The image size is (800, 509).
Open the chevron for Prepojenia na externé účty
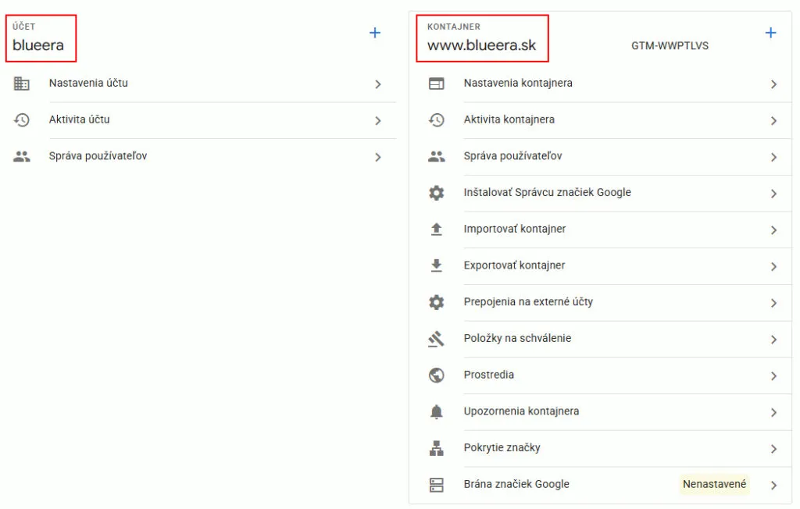773,303
